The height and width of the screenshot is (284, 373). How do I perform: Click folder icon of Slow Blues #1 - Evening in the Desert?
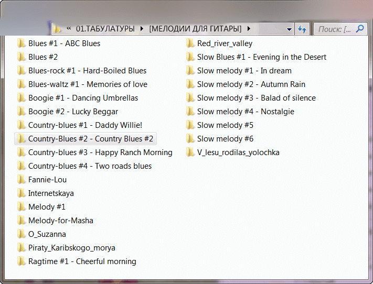(x=190, y=57)
